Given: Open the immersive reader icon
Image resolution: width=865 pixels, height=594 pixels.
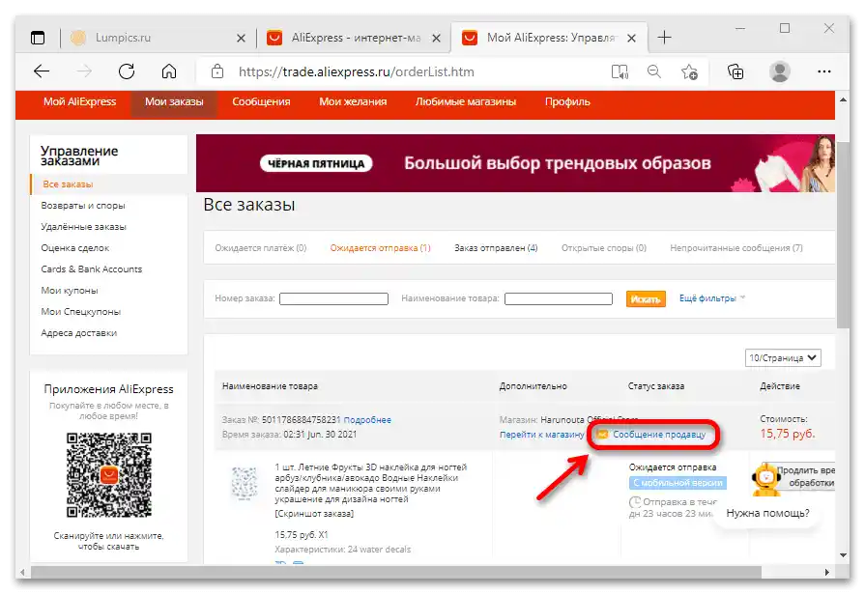Looking at the screenshot, I should [620, 71].
